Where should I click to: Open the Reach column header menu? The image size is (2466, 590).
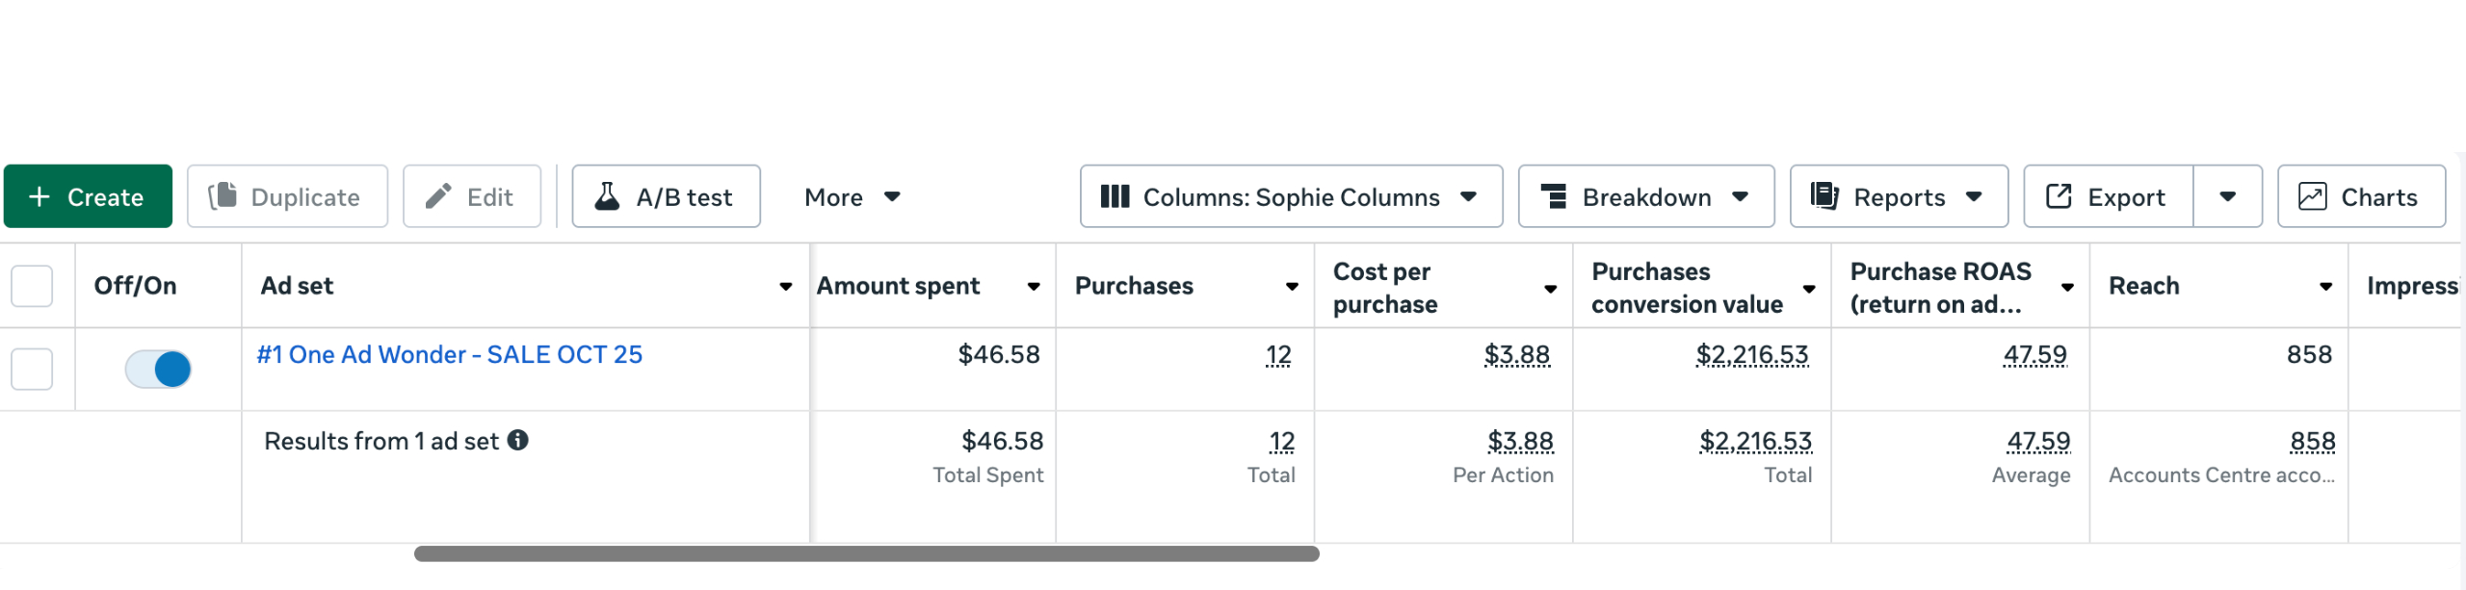[2325, 287]
